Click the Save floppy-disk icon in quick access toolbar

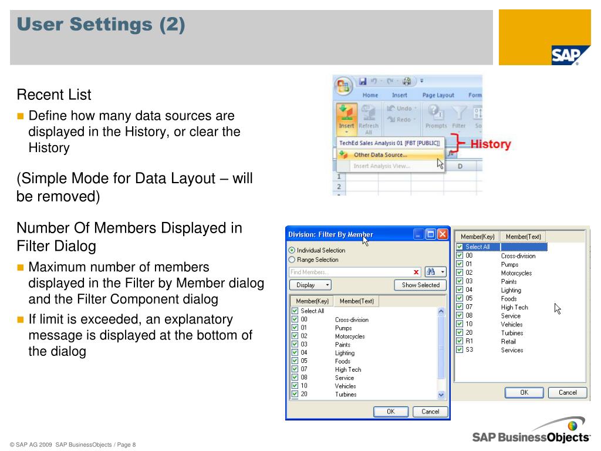click(x=363, y=81)
